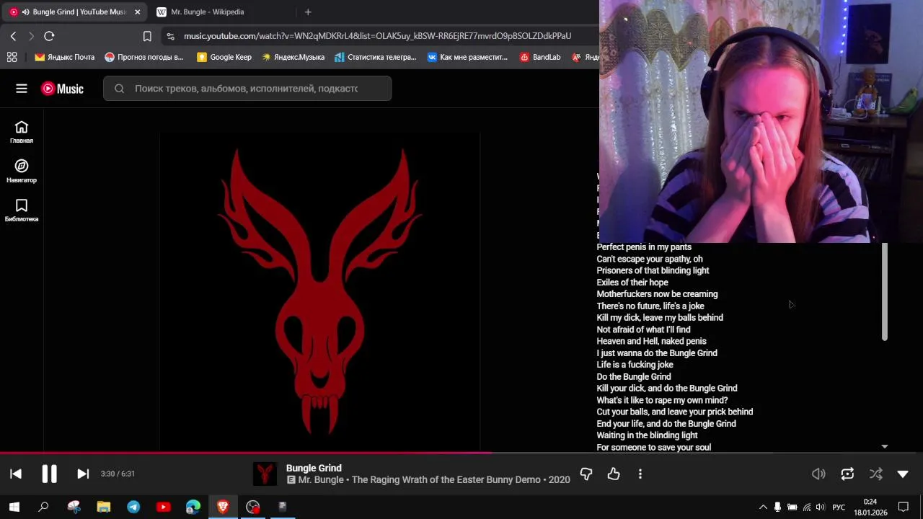Viewport: 923px width, 519px height.
Task: Go forward in browser history
Action: (x=31, y=36)
